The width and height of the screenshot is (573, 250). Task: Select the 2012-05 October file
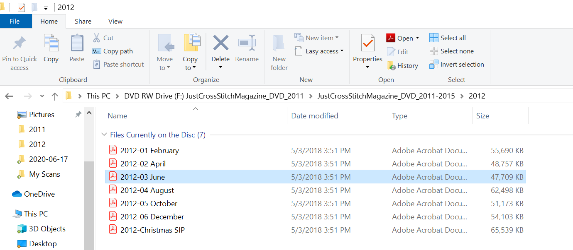click(x=316, y=204)
